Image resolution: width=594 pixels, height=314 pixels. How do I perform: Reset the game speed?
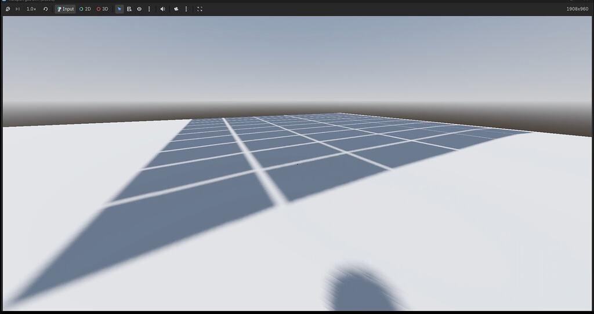[x=45, y=9]
